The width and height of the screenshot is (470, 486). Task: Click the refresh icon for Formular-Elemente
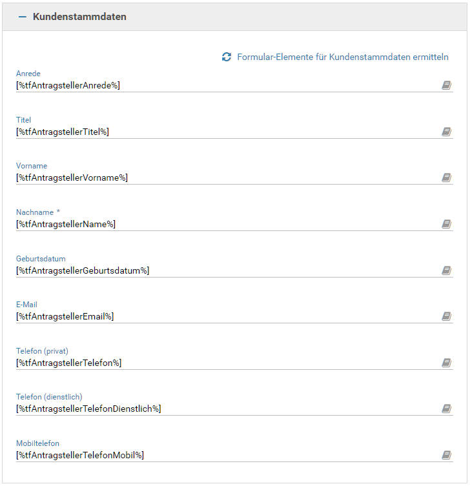226,57
